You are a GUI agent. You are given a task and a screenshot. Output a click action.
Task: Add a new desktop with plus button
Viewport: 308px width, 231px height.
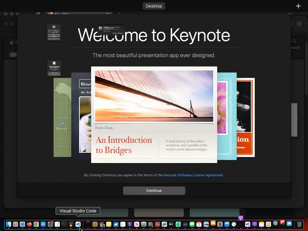pos(298,6)
